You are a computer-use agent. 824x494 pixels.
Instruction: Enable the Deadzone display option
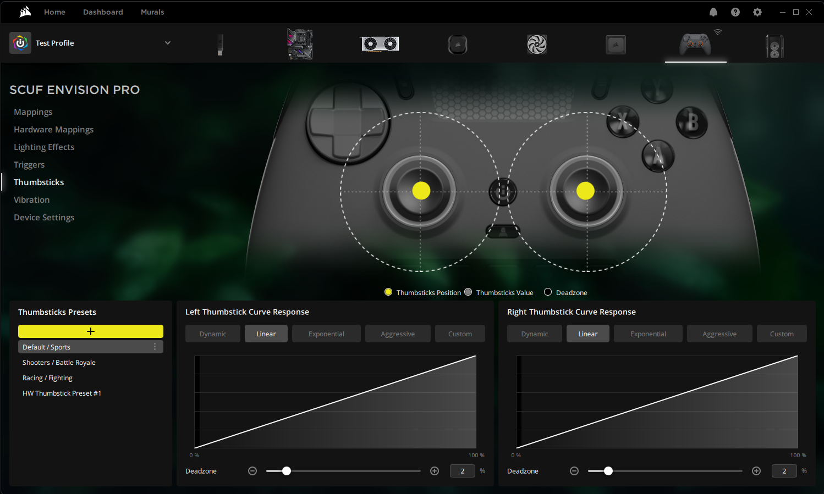tap(547, 292)
